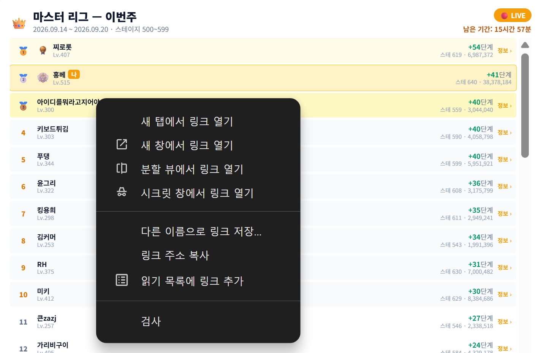Click the 남은 기간: 15시간 57분 text
The image size is (541, 353).
[x=497, y=29]
